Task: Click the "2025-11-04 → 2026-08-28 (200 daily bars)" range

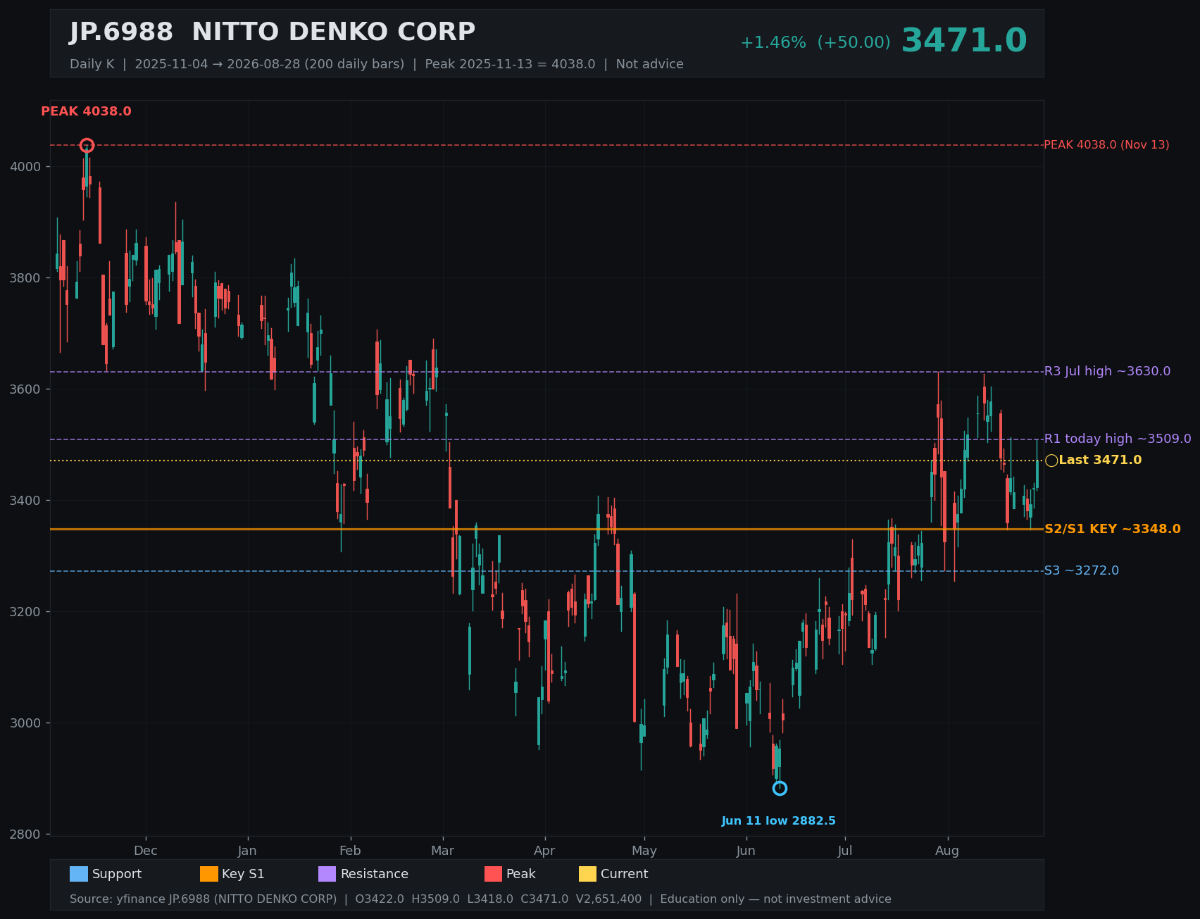Action: 270,64
